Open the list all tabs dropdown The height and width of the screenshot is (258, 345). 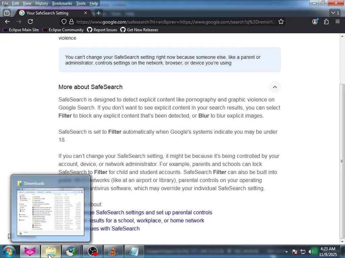[335, 13]
